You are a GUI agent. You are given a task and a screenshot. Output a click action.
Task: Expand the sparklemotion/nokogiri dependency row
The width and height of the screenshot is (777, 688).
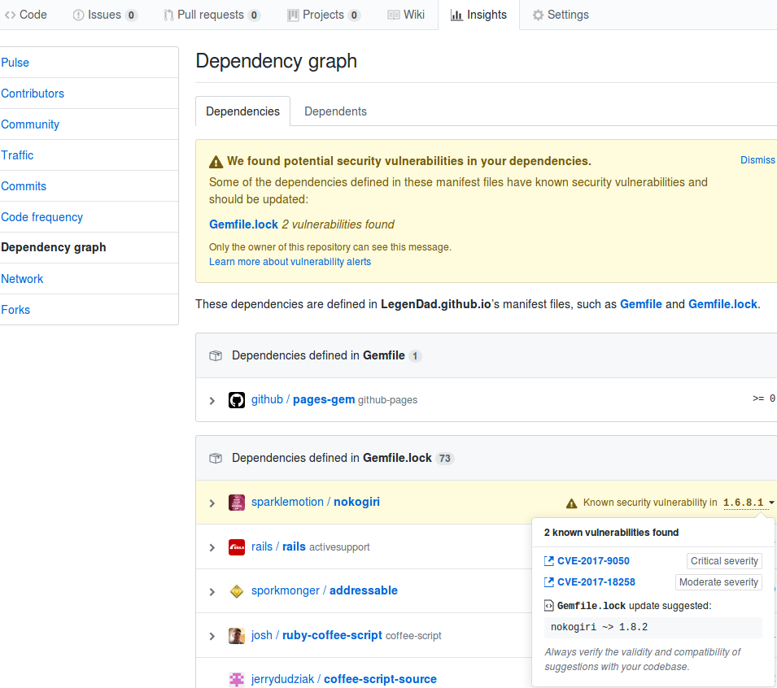(212, 503)
